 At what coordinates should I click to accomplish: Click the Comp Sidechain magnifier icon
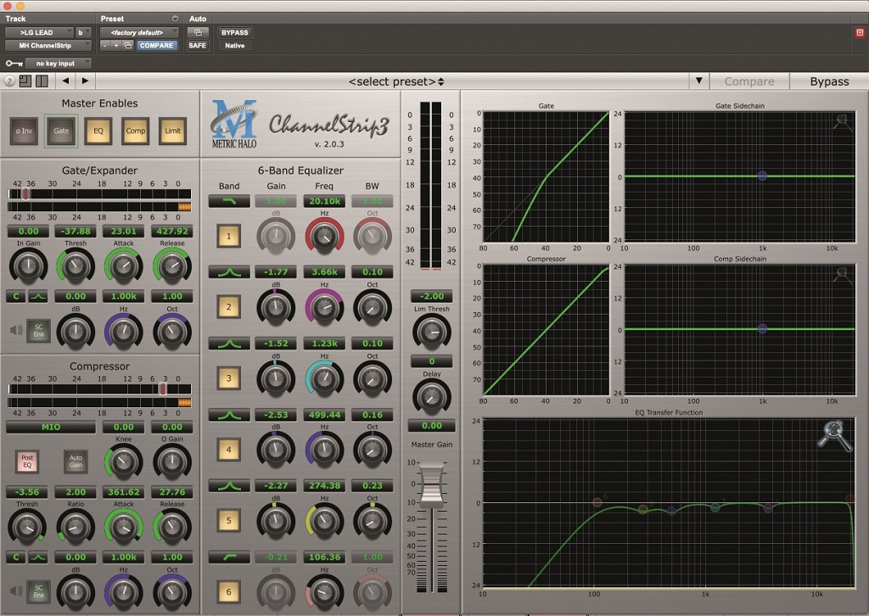click(x=843, y=275)
